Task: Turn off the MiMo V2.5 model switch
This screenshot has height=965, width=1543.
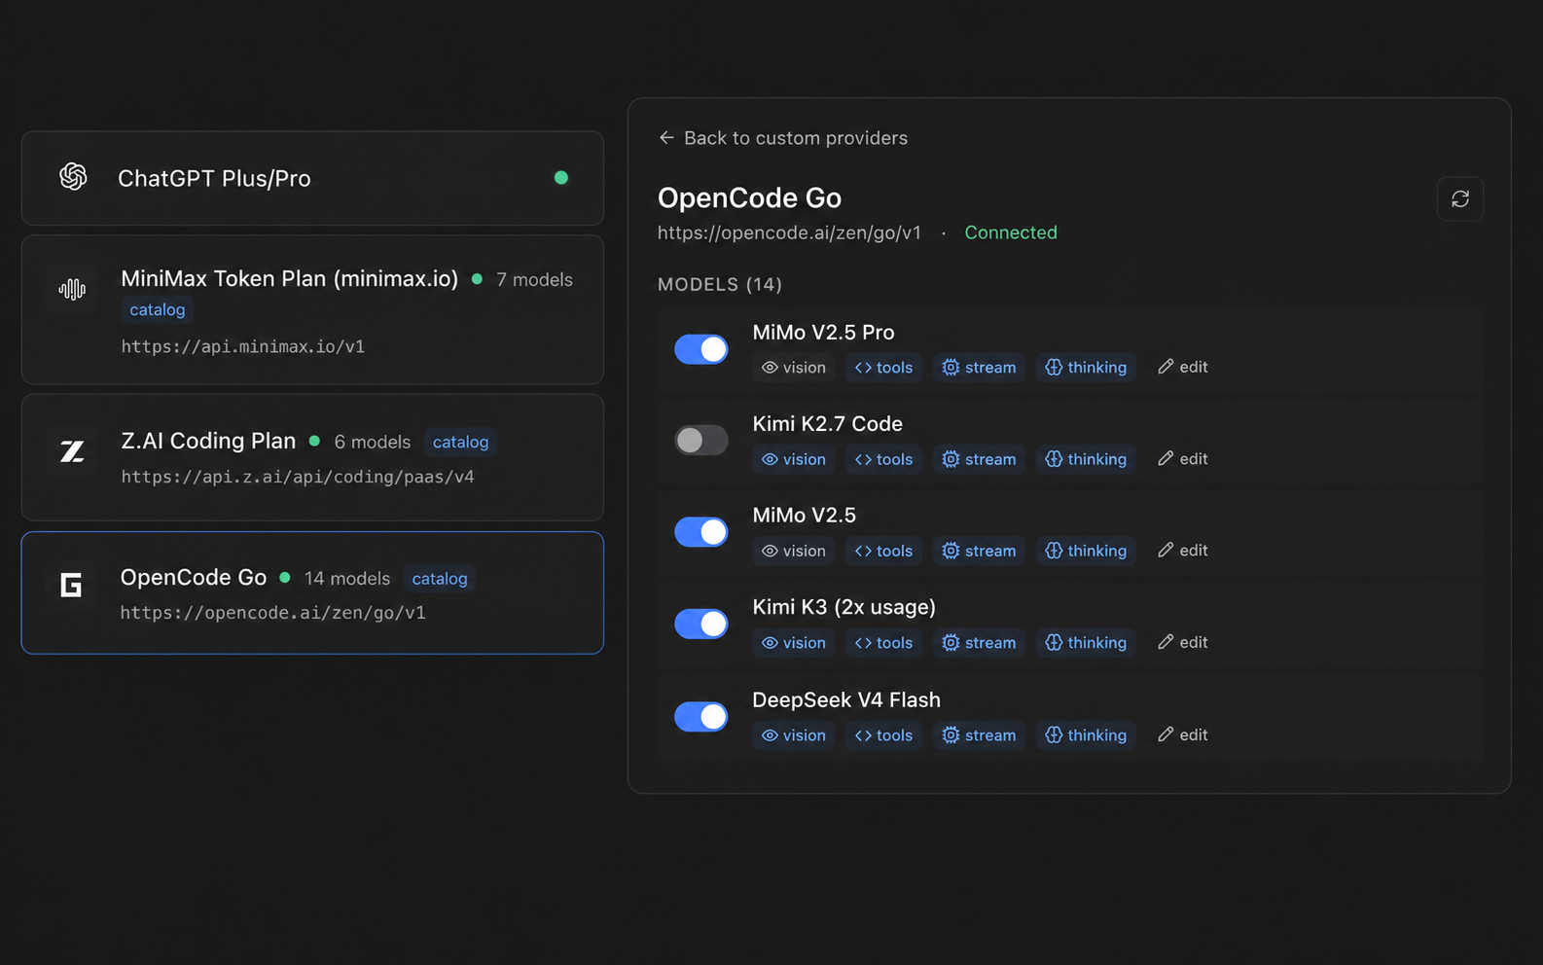Action: click(x=701, y=532)
